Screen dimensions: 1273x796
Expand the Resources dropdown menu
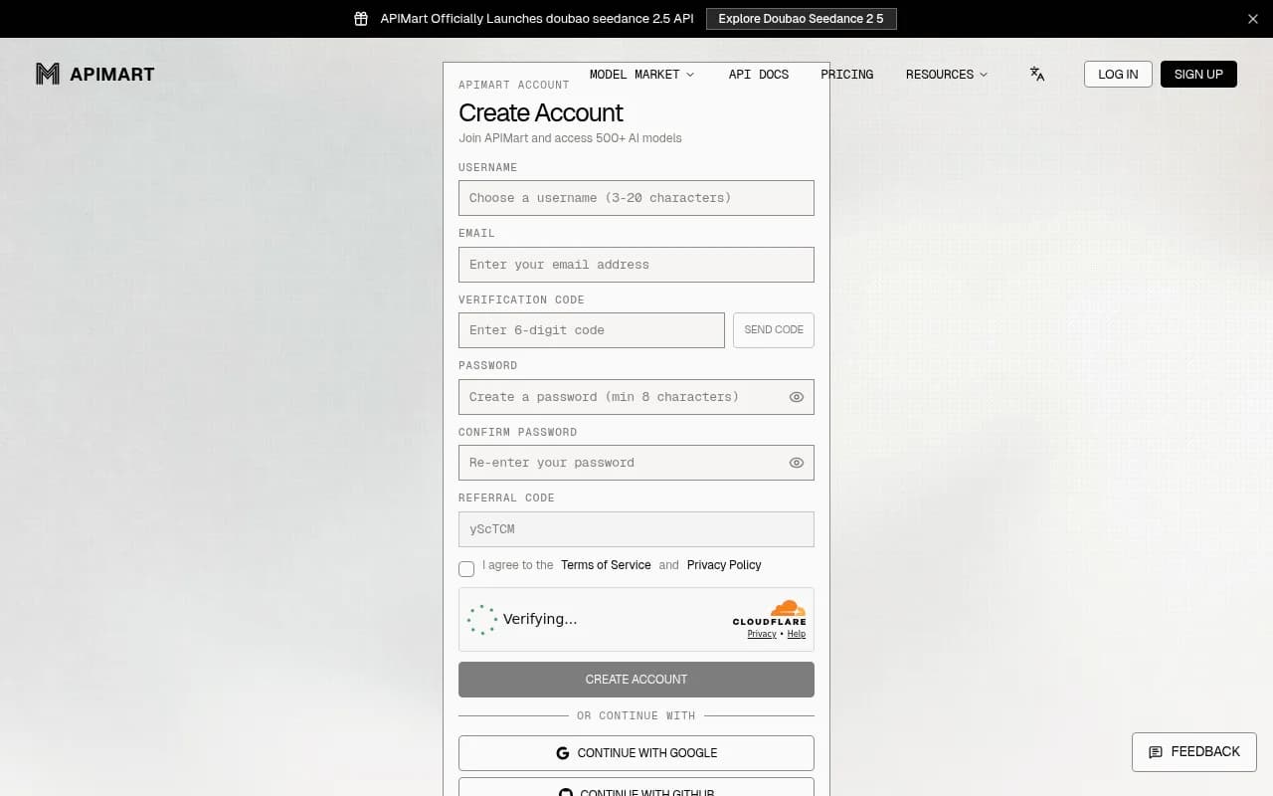[x=947, y=75]
